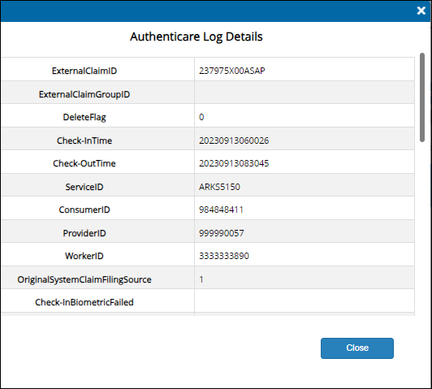Click the ServiceID value ARKS5150

219,187
